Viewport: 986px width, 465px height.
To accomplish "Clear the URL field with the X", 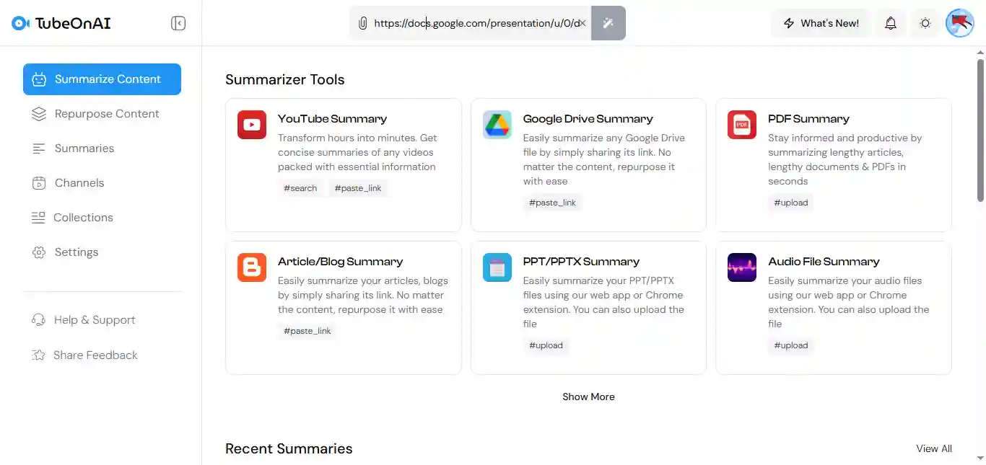I will 583,23.
